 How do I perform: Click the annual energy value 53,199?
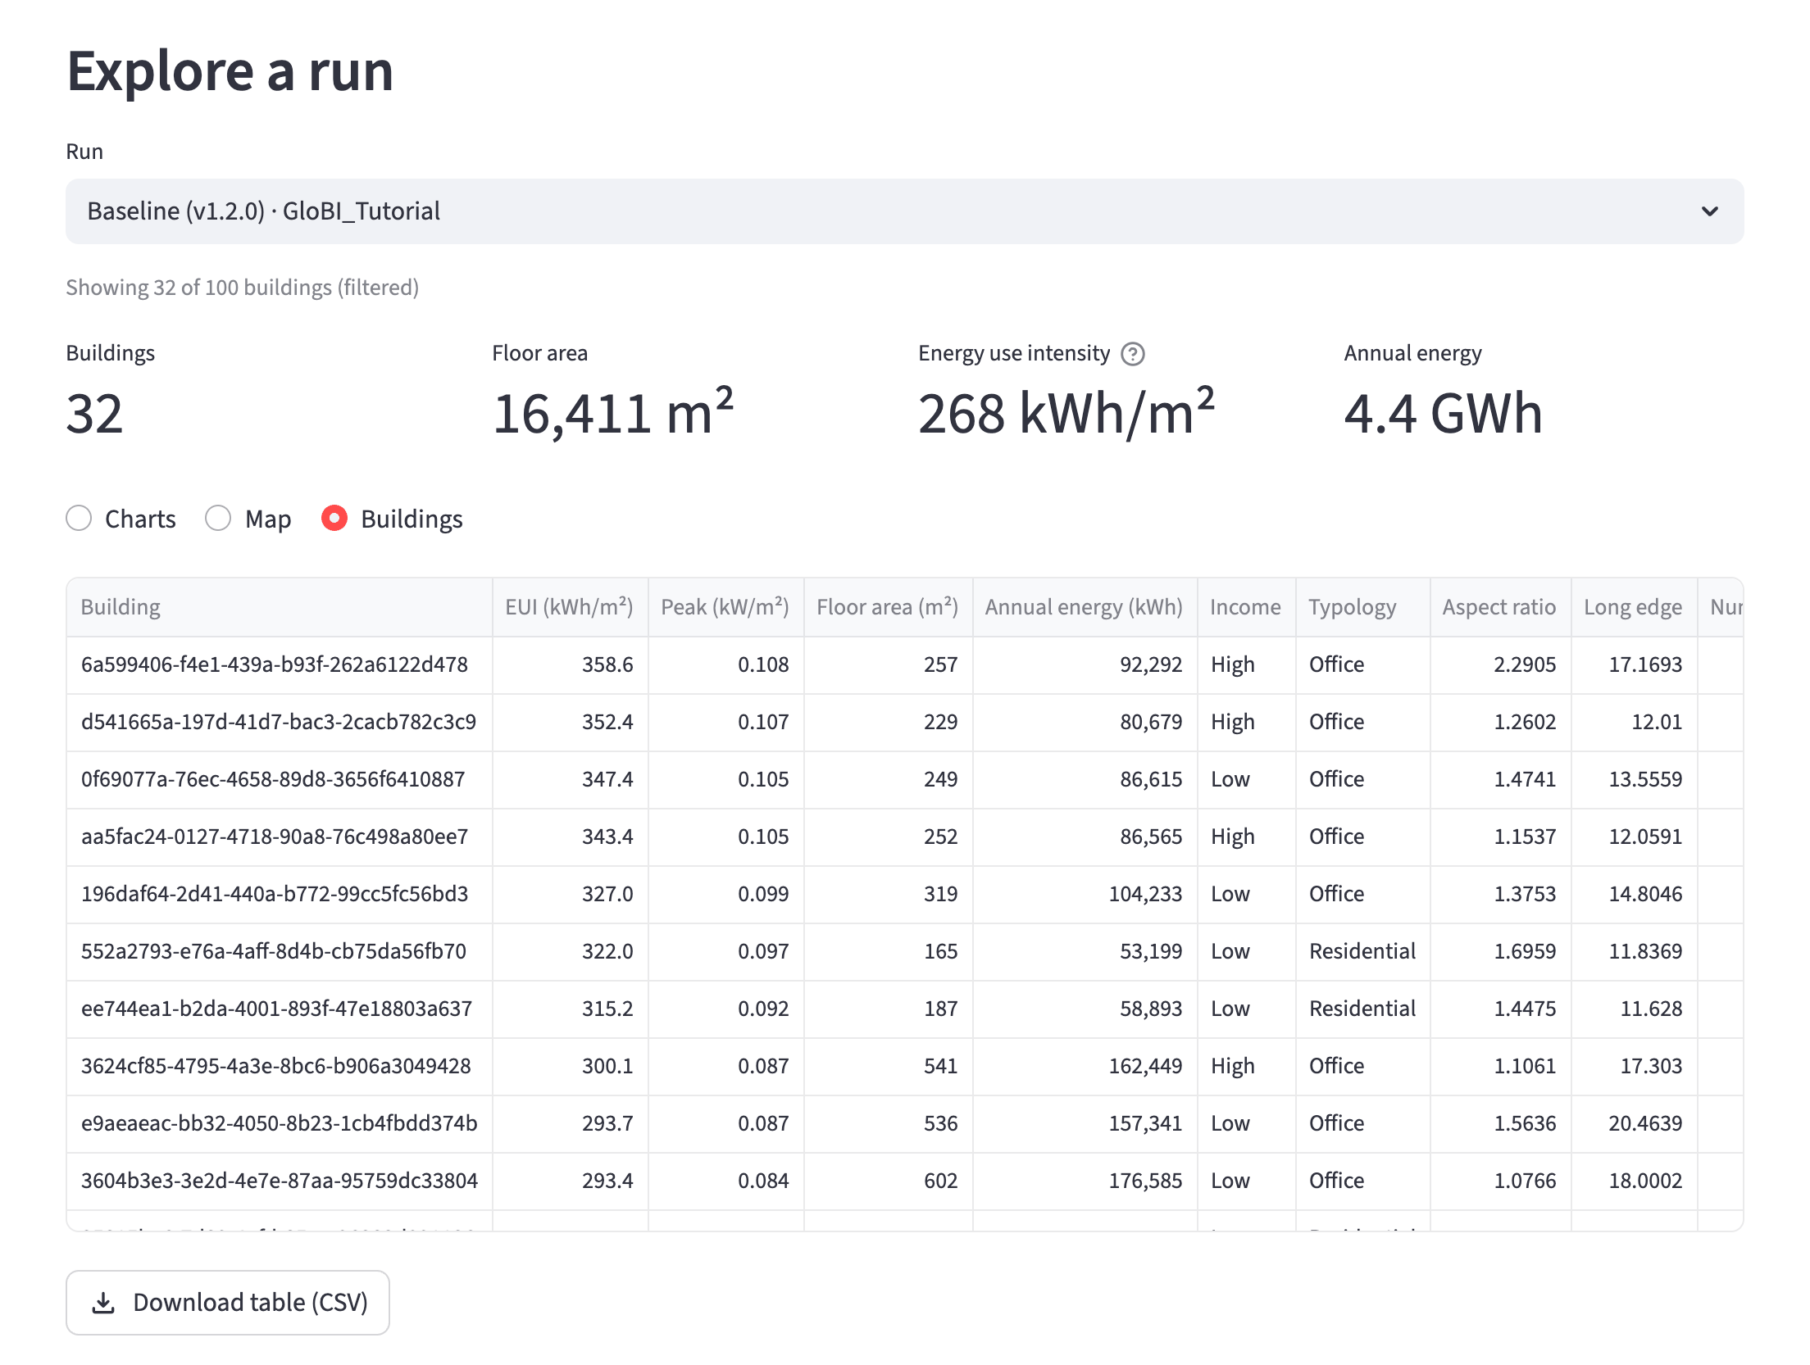[x=1151, y=951]
